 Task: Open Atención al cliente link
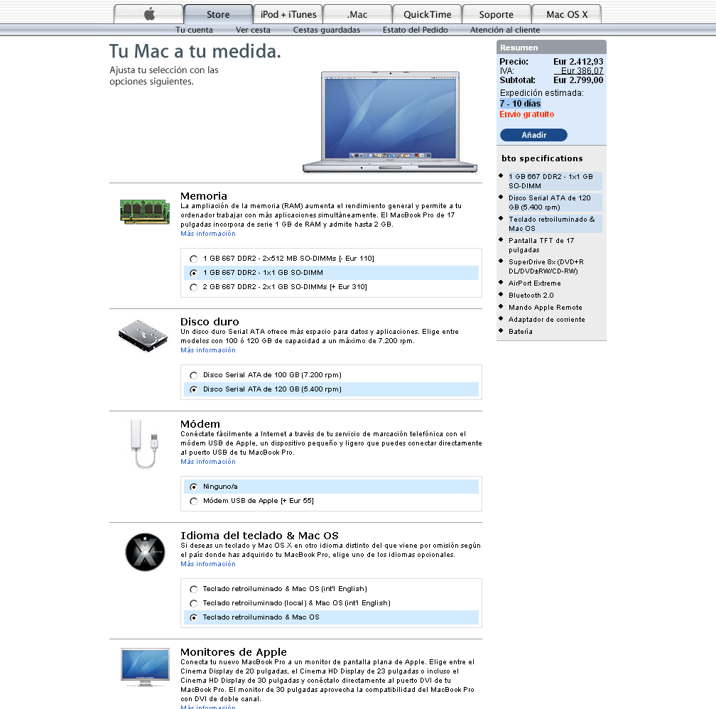pos(505,30)
